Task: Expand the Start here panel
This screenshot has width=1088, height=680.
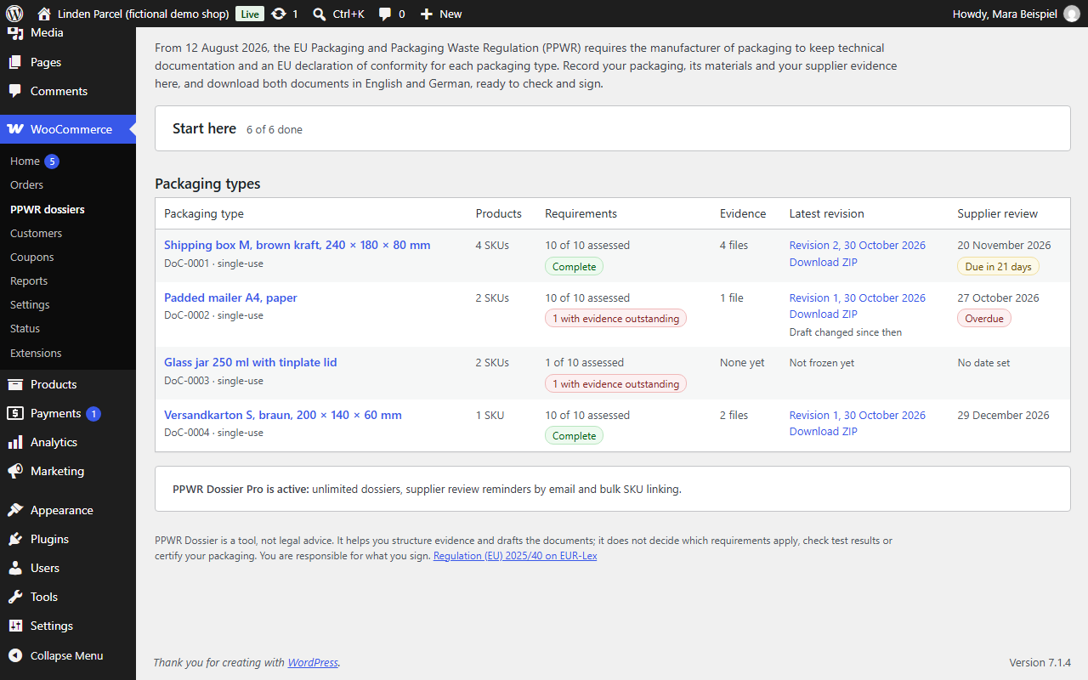Action: (x=612, y=128)
